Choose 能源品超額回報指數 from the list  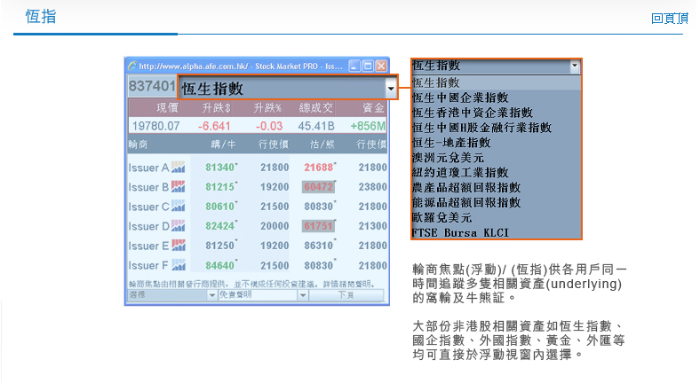[496, 203]
